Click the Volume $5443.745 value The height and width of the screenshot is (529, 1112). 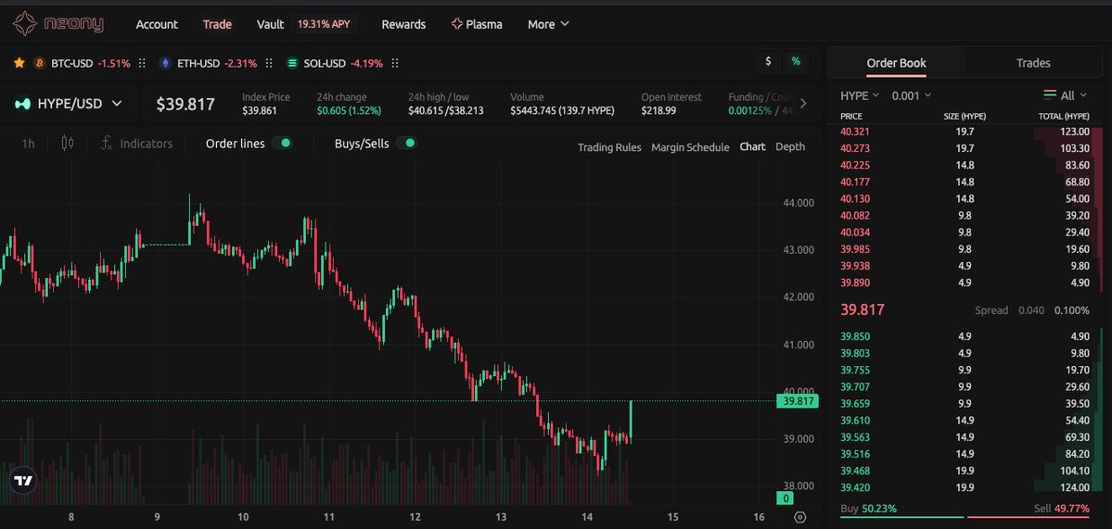click(562, 110)
